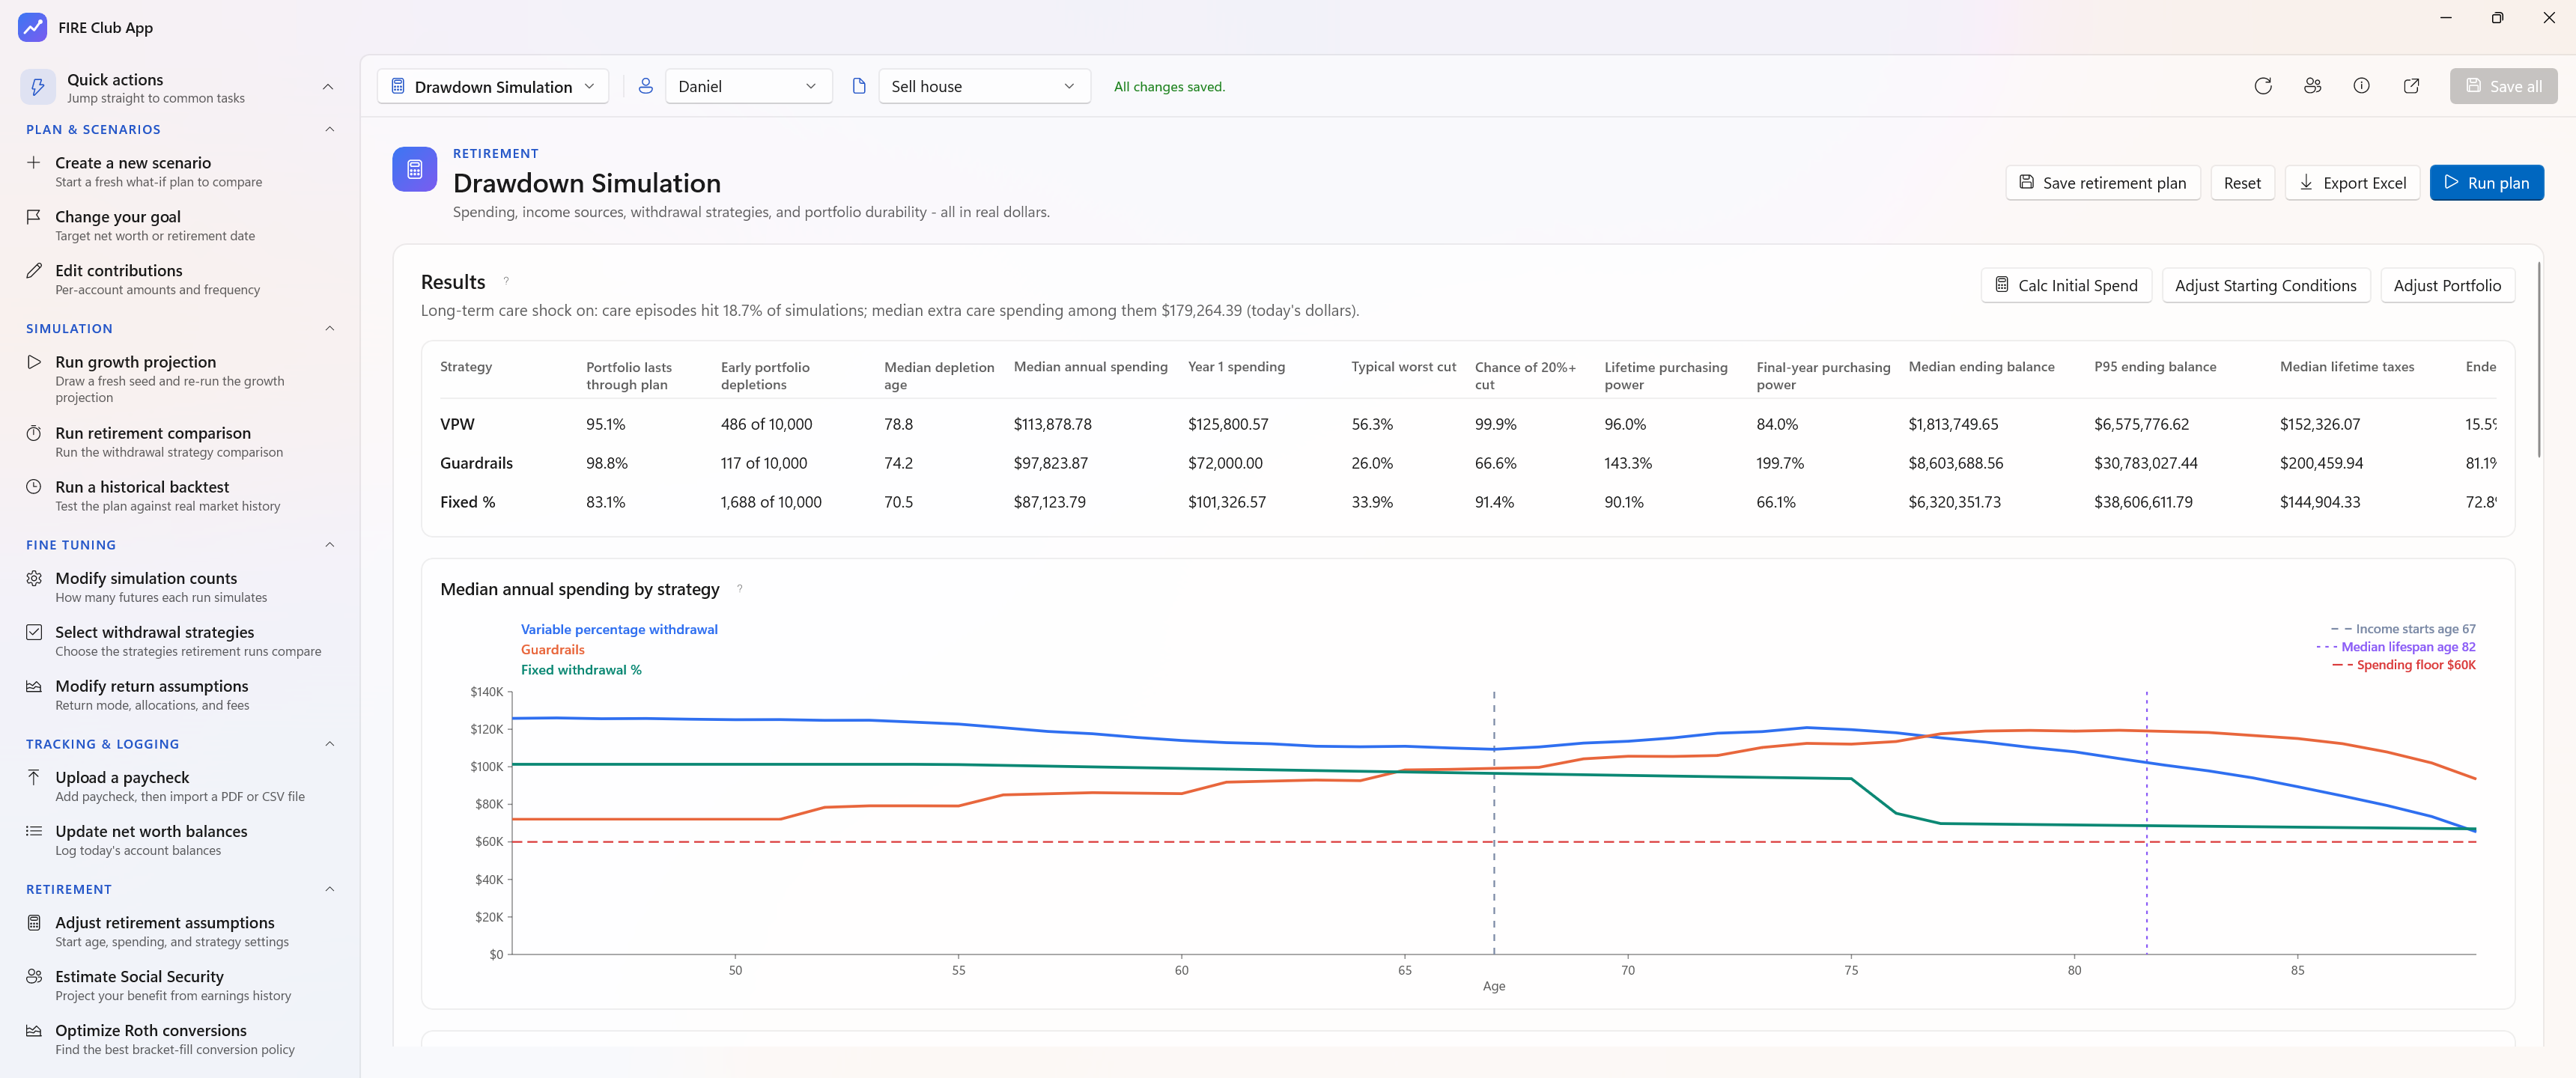Click the Reset button
The width and height of the screenshot is (2576, 1078).
coord(2242,182)
